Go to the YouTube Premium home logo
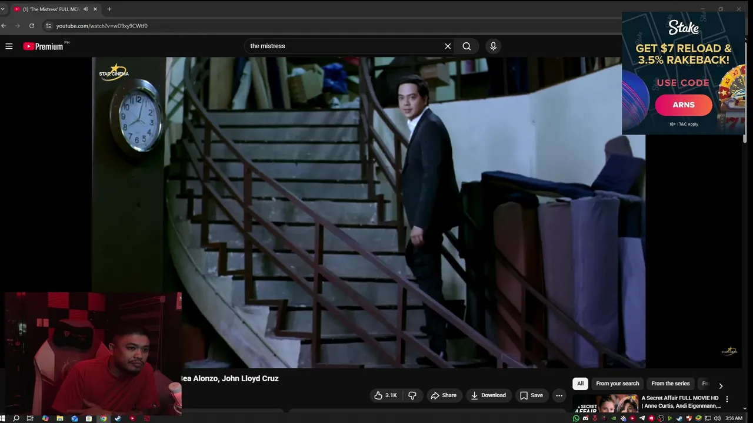Viewport: 753px width, 423px height. tap(44, 46)
